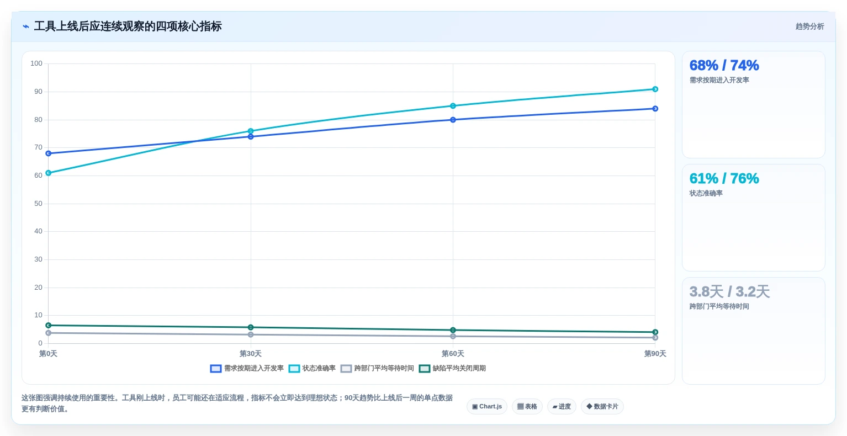Click y-axis label 50
The height and width of the screenshot is (436, 847).
tap(38, 204)
